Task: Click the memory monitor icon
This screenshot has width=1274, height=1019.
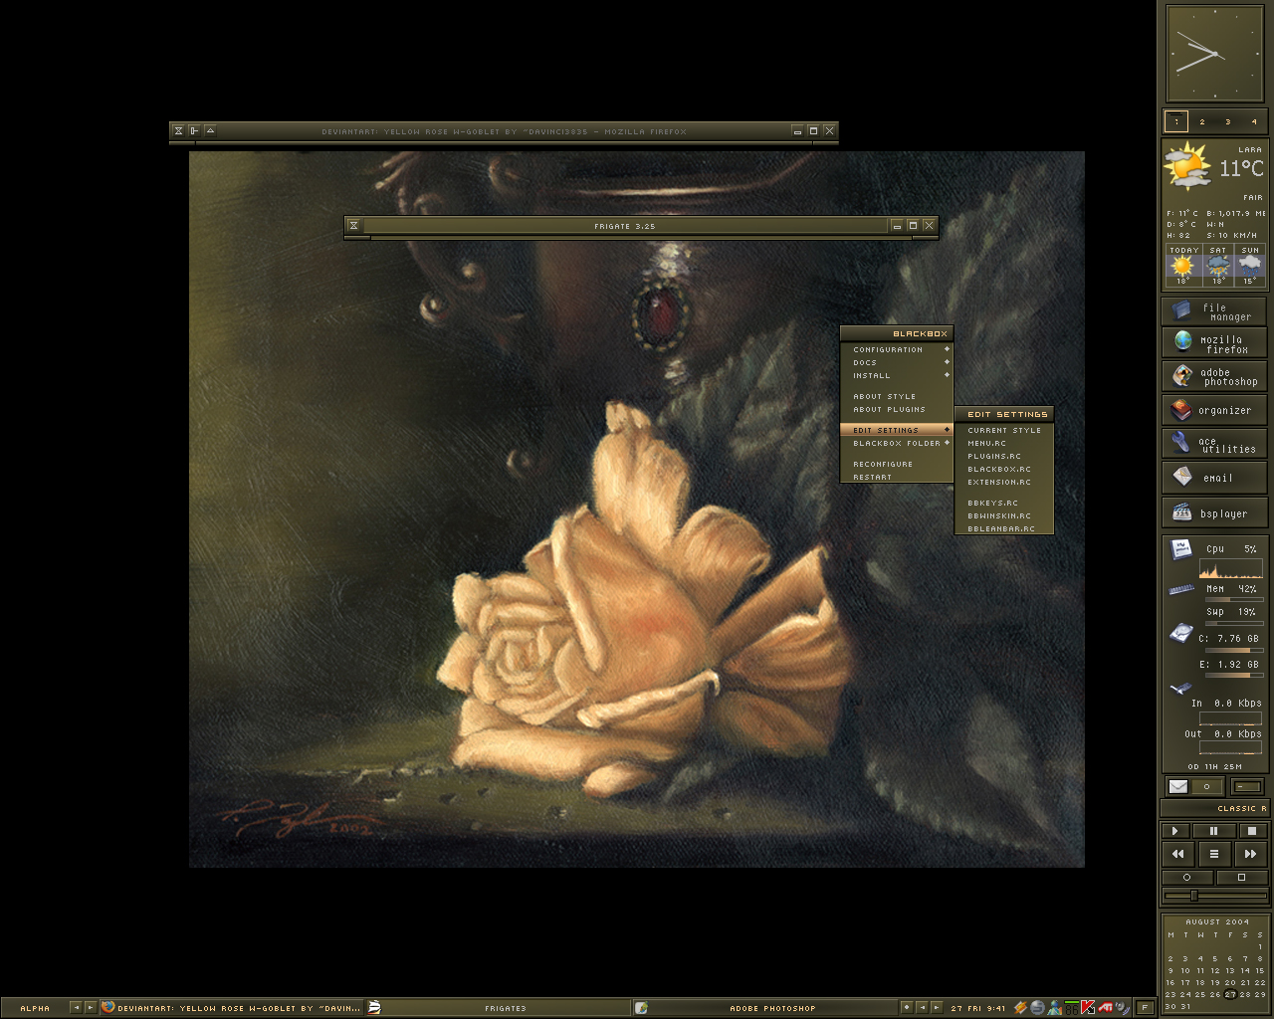Action: tap(1181, 590)
